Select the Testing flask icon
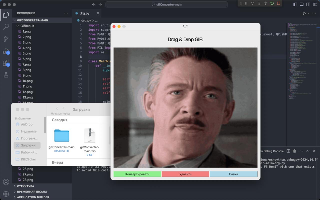The image size is (320, 200). click(x=6, y=75)
